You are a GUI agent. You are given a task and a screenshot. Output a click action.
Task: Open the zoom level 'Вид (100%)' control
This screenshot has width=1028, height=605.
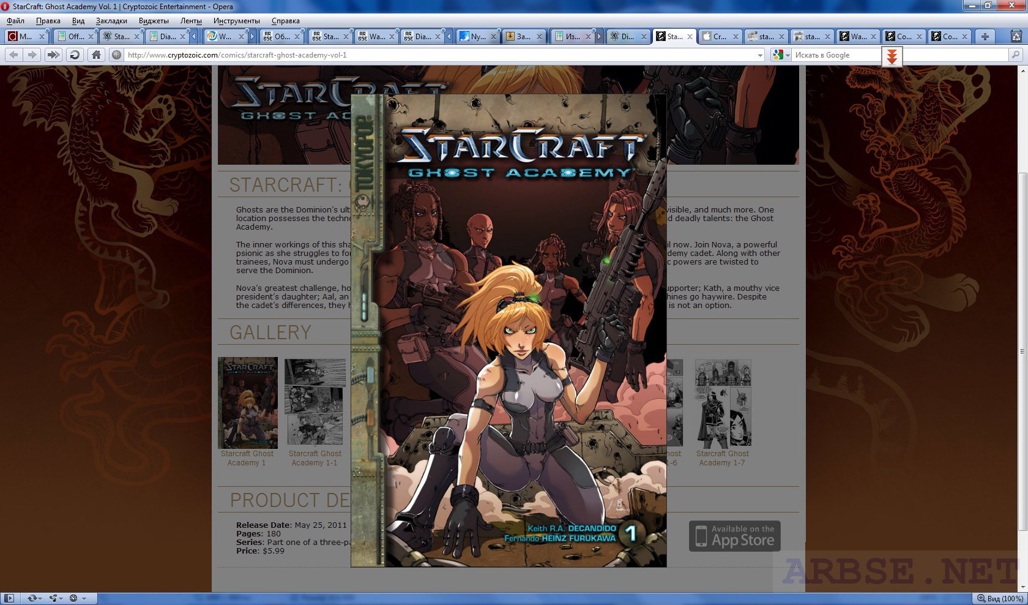pos(1000,598)
